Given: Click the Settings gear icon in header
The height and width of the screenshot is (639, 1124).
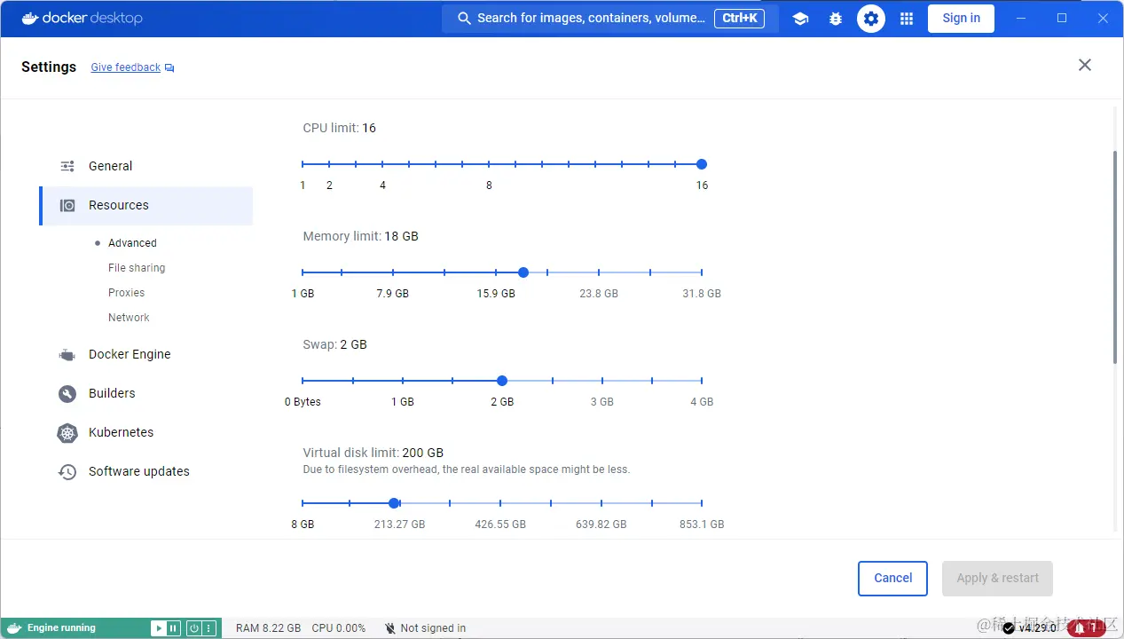Looking at the screenshot, I should [x=871, y=19].
